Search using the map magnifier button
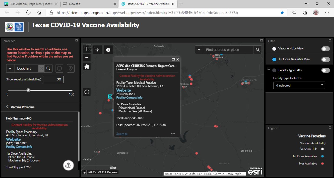 [x=258, y=50]
